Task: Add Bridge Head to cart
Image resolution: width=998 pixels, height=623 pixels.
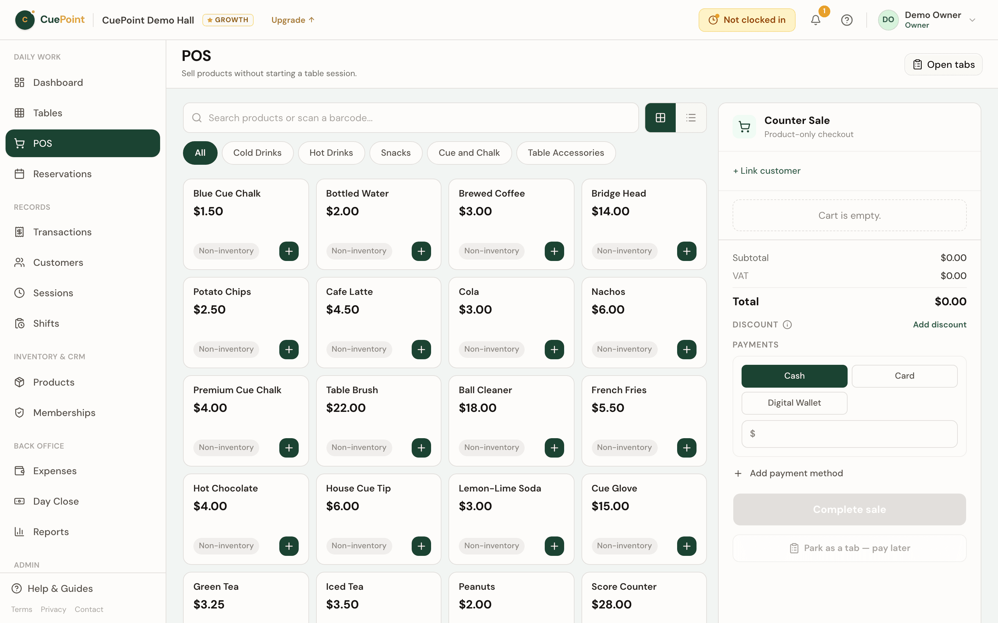Action: (686, 251)
